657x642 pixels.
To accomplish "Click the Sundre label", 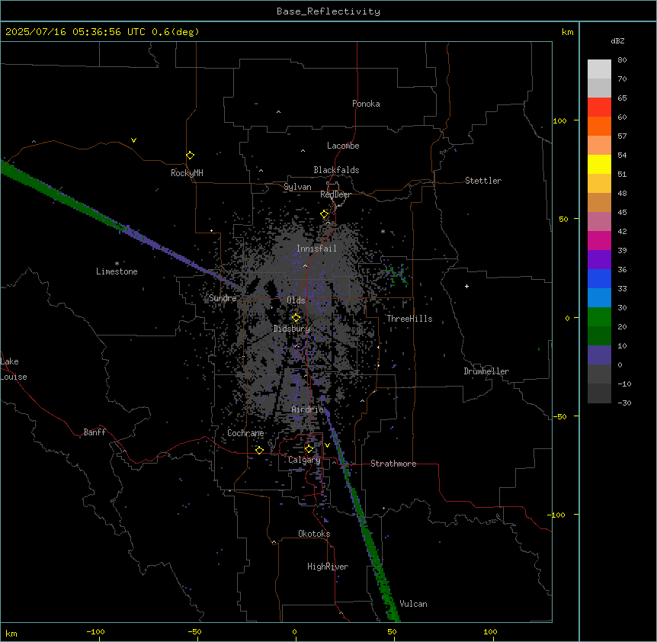I will pos(223,298).
